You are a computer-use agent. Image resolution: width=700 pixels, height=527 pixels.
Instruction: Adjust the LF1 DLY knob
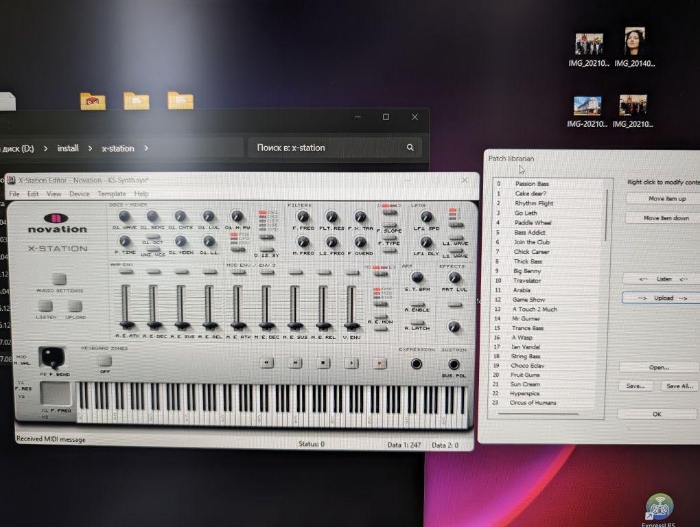pos(426,242)
